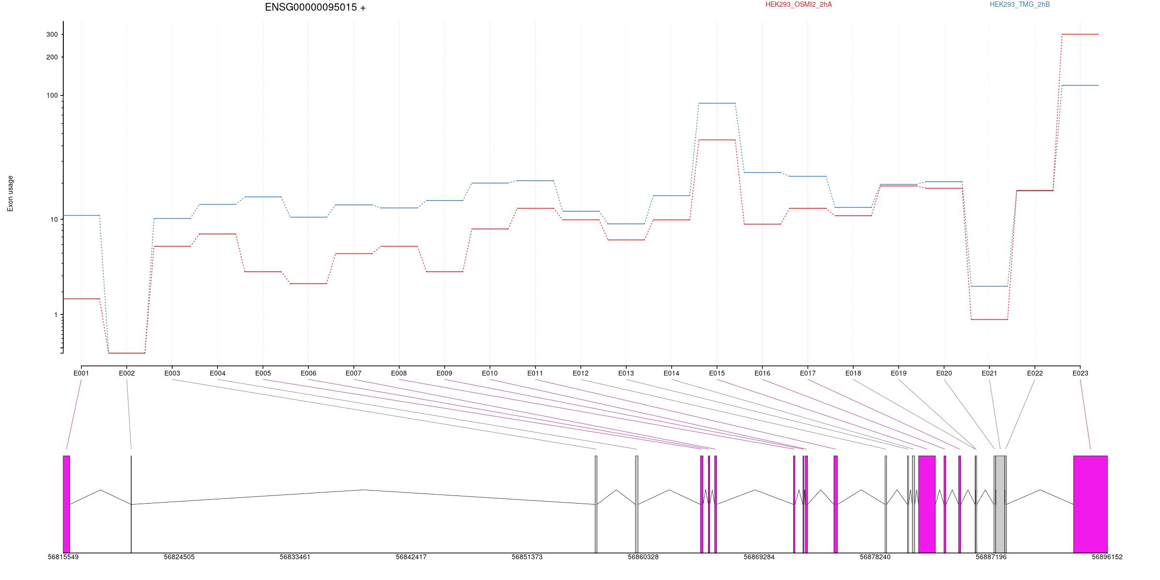Screen dimensions: 1160x580
Task: Click the red peak segment above E015
Action: pyautogui.click(x=717, y=140)
